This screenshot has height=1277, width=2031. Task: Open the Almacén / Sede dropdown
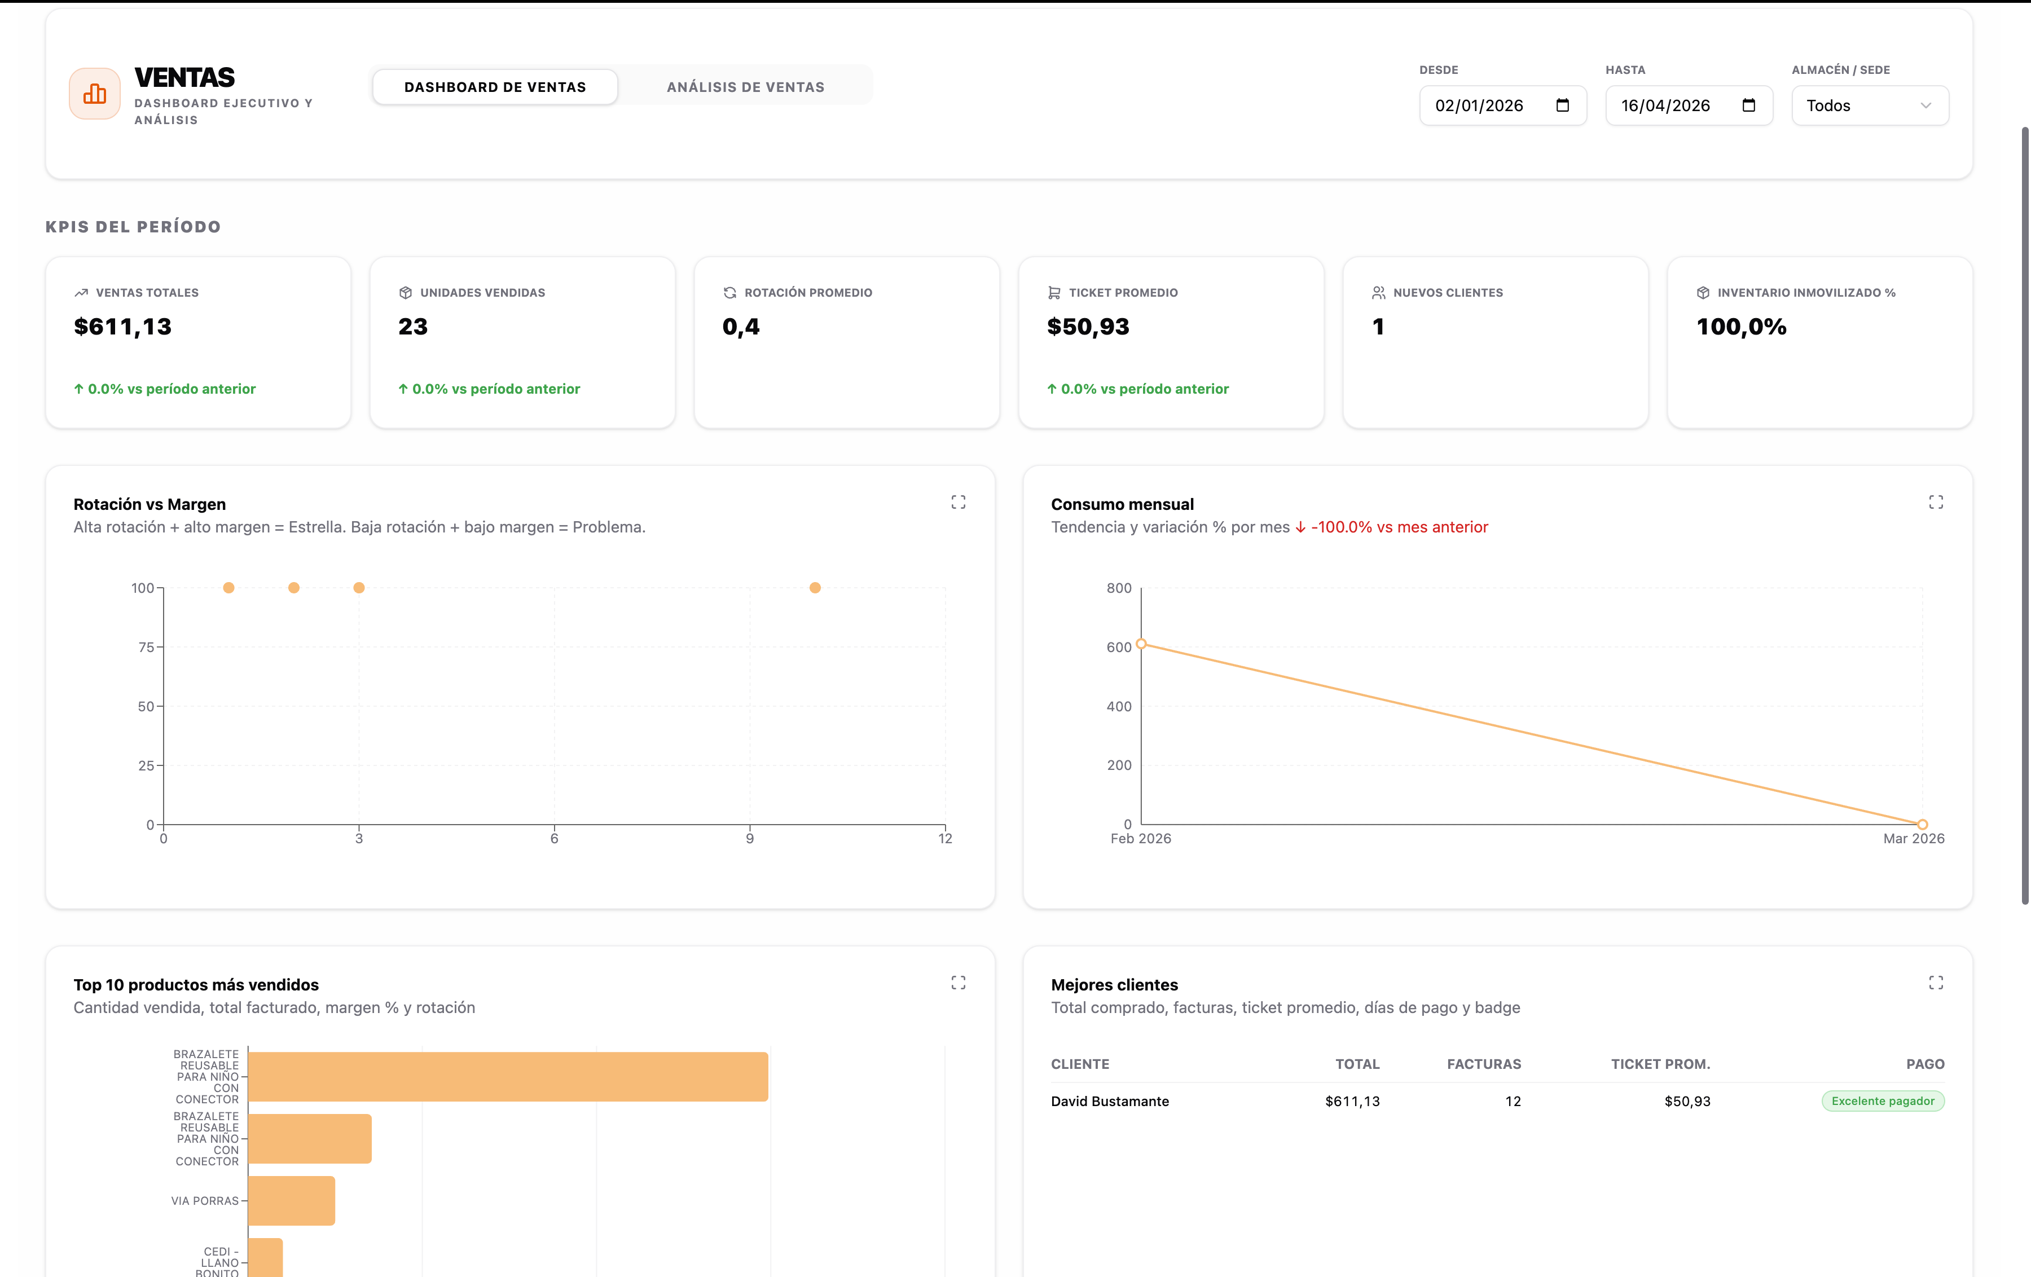(x=1870, y=105)
